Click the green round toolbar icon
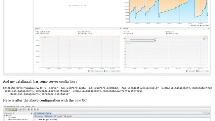 (29, 109)
